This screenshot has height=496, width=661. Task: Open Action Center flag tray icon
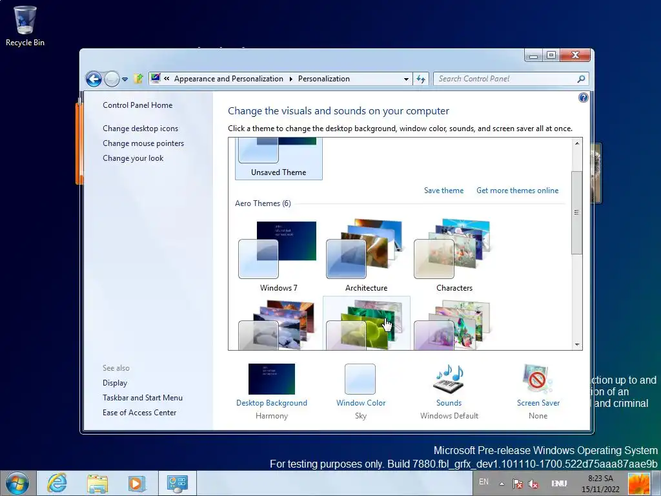point(518,484)
